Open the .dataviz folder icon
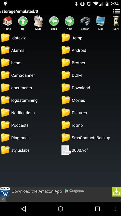The width and height of the screenshot is (121, 216). click(5, 38)
